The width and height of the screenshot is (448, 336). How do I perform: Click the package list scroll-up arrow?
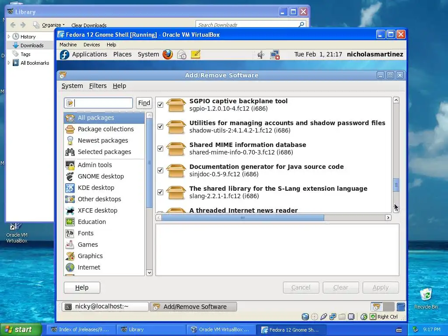click(396, 100)
